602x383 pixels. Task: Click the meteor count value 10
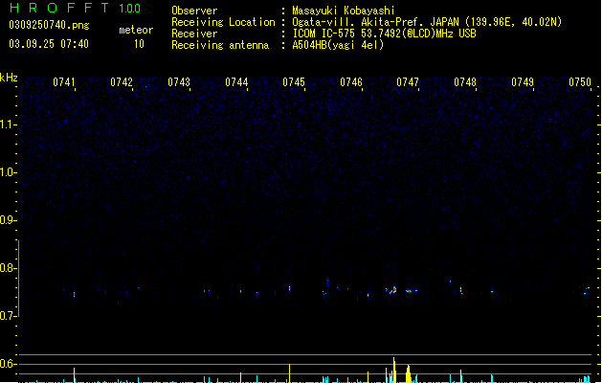(x=139, y=44)
